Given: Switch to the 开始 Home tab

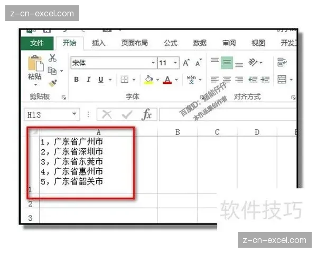Looking at the screenshot, I should (x=70, y=43).
